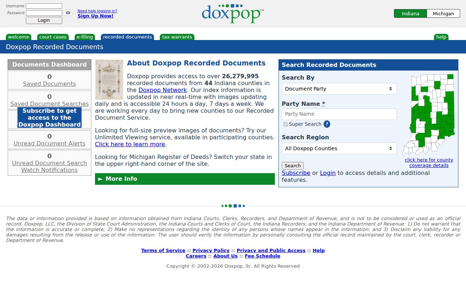466x291 pixels.
Task: Click the Login button
Action: 44,20
